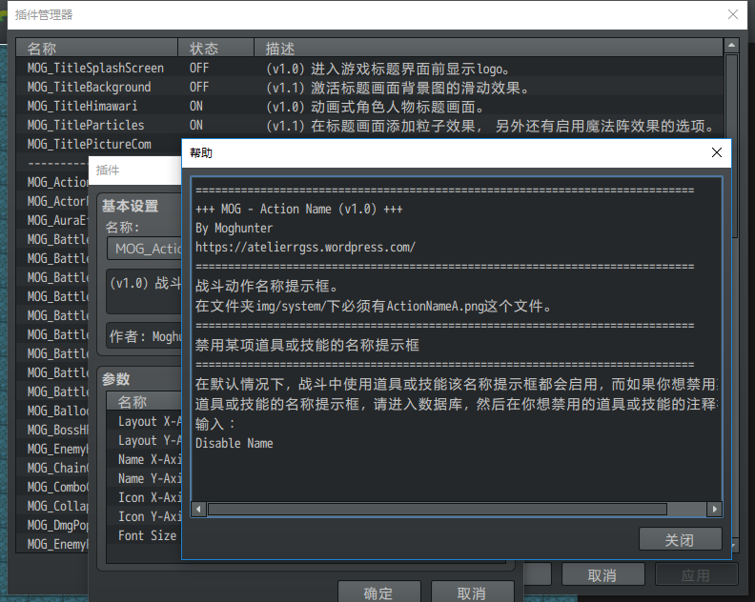Click the OFF status of MOG_TitleSplashScreen

click(199, 68)
